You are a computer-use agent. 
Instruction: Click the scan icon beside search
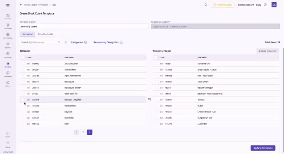click(66, 42)
